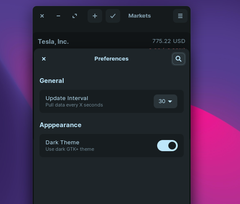
Task: Close the Preferences panel
Action: (44, 59)
